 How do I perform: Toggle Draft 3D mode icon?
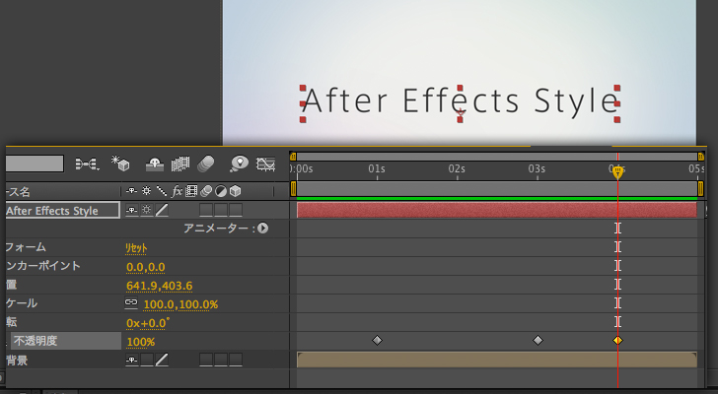(x=120, y=164)
